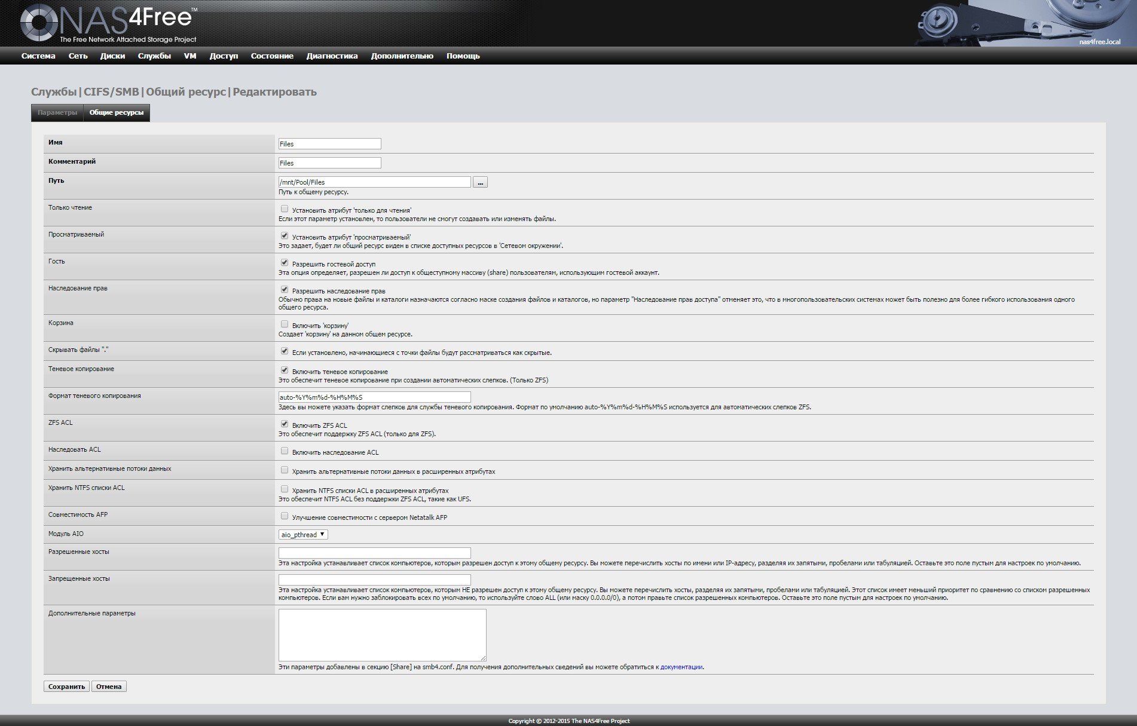Click the 'Формат теневого копирования' row label
This screenshot has height=726, width=1137.
point(94,396)
